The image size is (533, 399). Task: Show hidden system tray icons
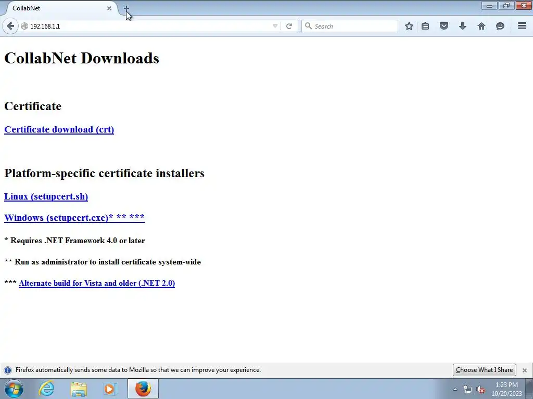455,389
